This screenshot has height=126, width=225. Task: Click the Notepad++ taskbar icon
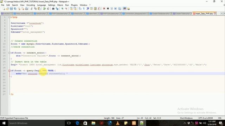142,123
